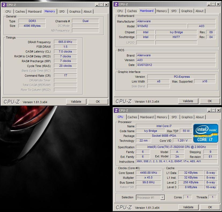The height and width of the screenshot is (212, 222).
Task: Click the DRAM Frequency value 665.8 MHz
Action: (x=65, y=42)
